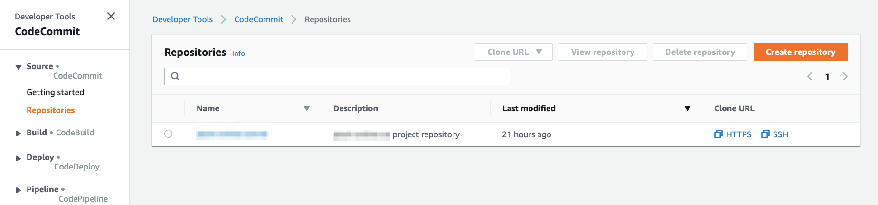Expand the Deploy CodeDeploy section
Image resolution: width=878 pixels, height=205 pixels.
[x=19, y=158]
